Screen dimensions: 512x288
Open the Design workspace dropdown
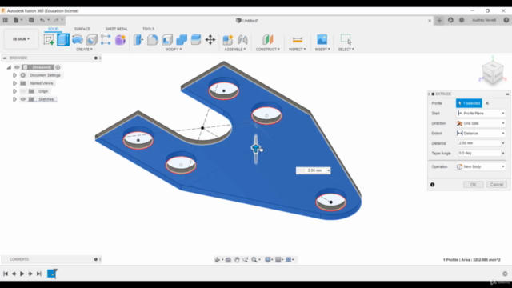point(22,39)
